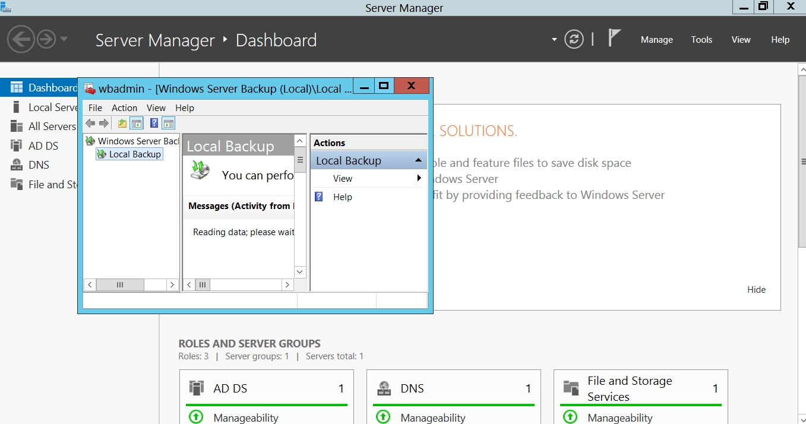Image resolution: width=806 pixels, height=424 pixels.
Task: Click Server Manager refresh icon
Action: point(574,40)
